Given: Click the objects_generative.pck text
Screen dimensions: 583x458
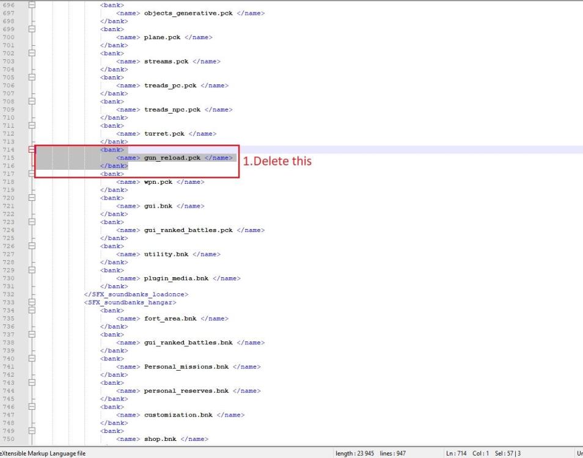Looking at the screenshot, I should point(188,13).
